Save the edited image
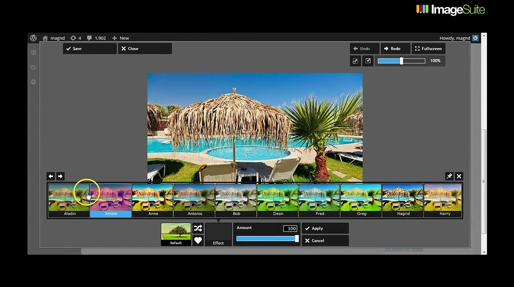Viewport: 514px width, 287px height. pyautogui.click(x=89, y=49)
